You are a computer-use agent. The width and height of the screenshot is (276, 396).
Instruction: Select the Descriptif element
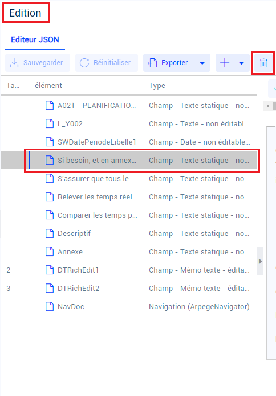[74, 233]
